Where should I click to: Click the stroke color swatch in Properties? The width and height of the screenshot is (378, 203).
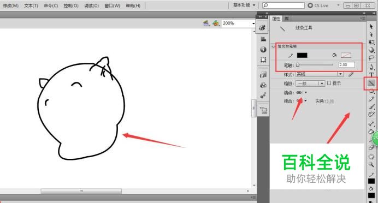pos(302,55)
